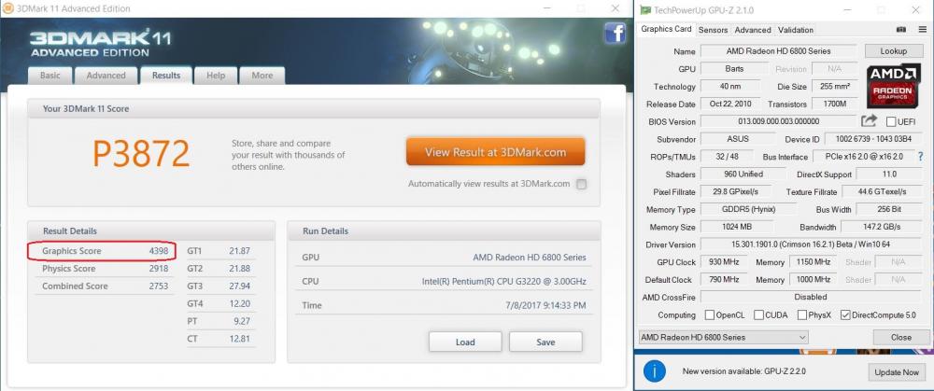
Task: Toggle Automatically view results at 3DMark.com checkbox
Action: click(581, 184)
